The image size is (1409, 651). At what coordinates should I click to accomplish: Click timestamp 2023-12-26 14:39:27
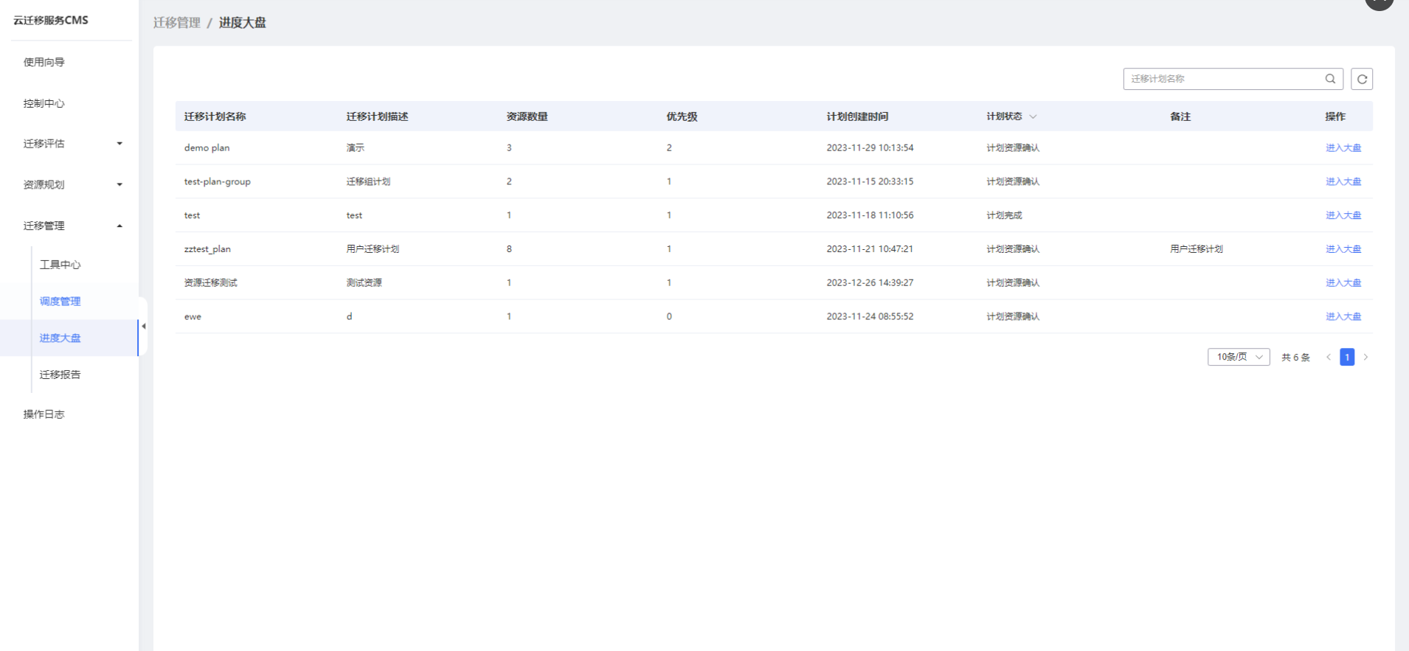[870, 283]
